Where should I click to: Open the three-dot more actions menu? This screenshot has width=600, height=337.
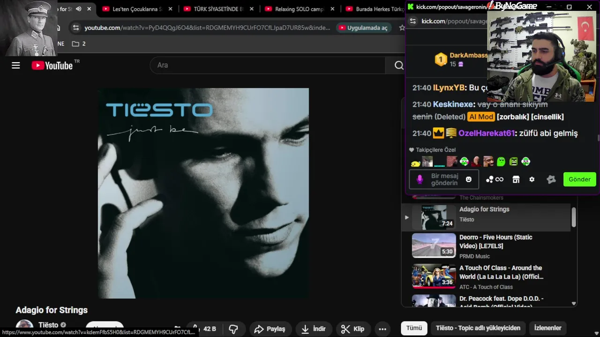coord(382,329)
